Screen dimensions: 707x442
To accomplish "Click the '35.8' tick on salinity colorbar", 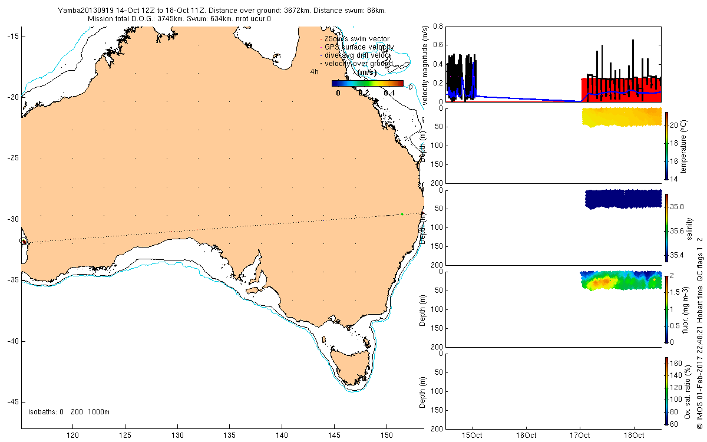I will (x=678, y=206).
